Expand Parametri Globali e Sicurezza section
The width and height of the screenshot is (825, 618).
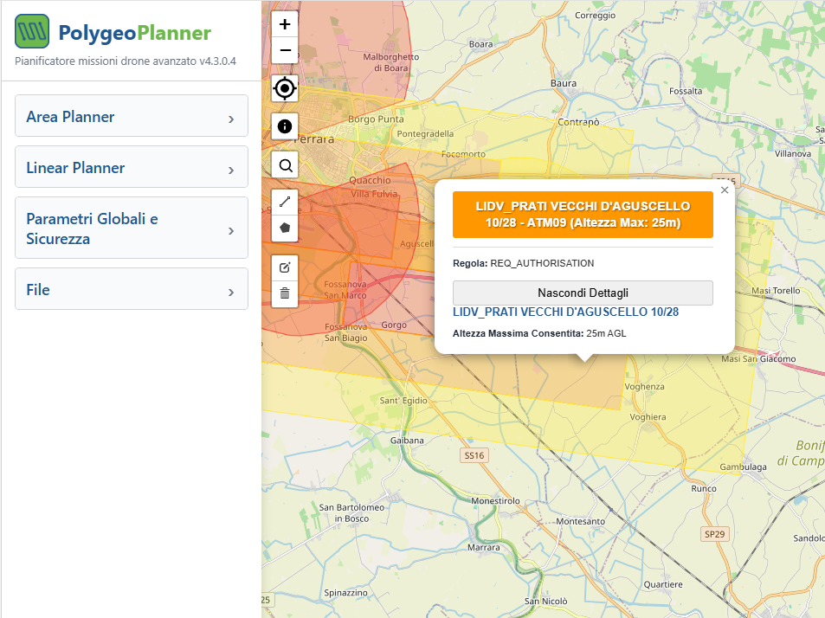point(132,229)
